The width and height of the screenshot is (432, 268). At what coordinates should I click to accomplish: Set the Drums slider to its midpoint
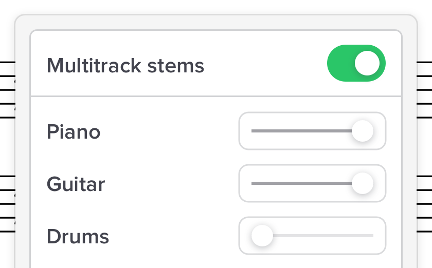click(312, 236)
